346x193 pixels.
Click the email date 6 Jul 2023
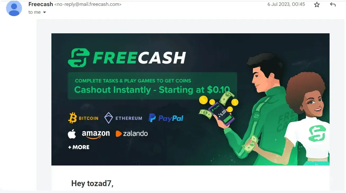[x=286, y=4]
